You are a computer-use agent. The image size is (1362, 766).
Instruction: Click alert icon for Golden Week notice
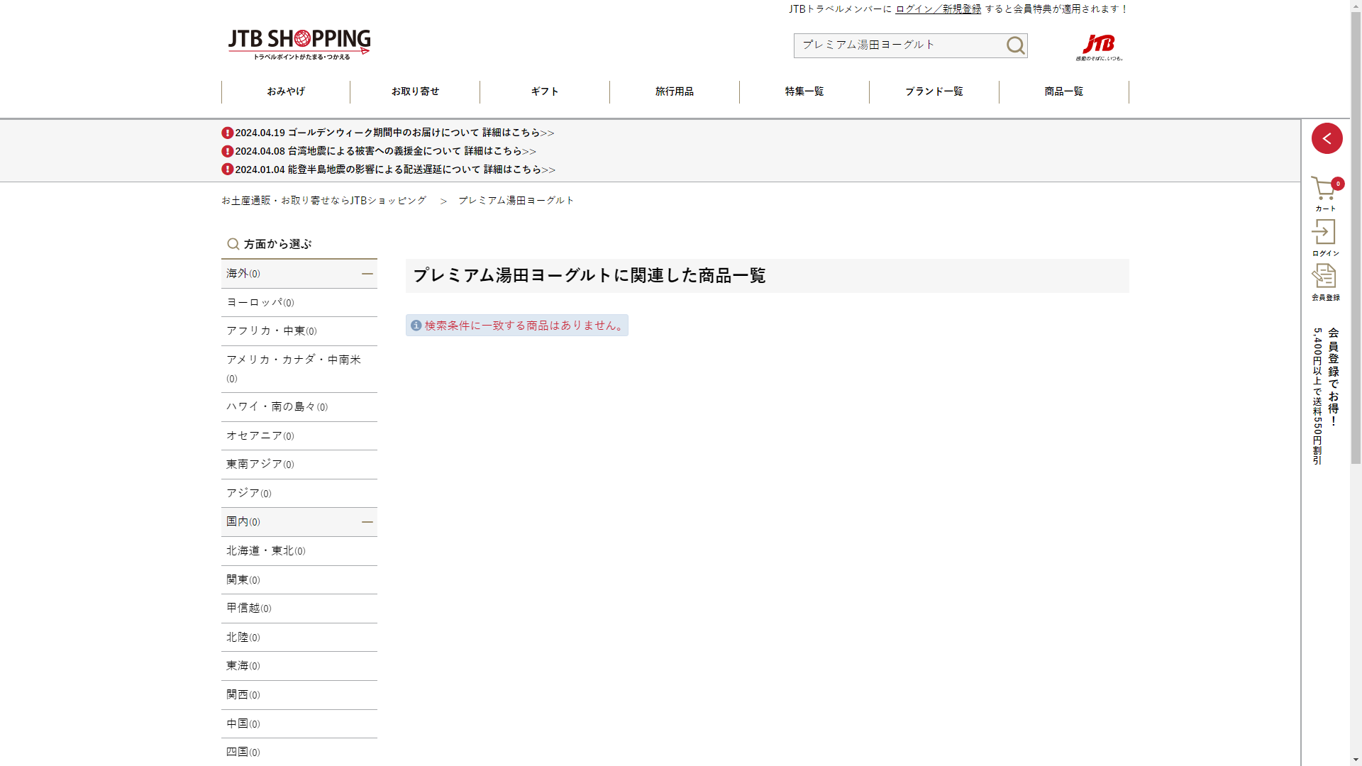tap(227, 133)
